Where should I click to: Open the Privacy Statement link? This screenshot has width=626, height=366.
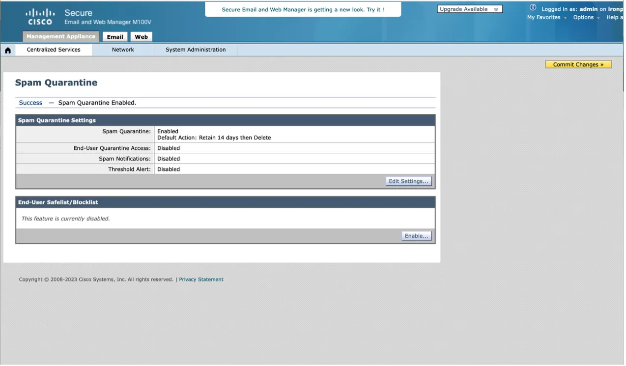(201, 280)
